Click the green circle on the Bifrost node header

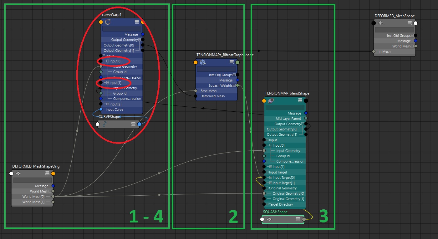coord(237,62)
